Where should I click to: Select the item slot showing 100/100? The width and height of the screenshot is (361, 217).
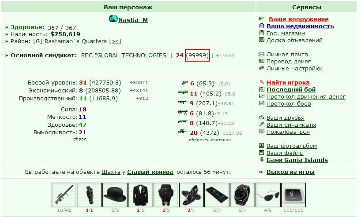point(293,195)
